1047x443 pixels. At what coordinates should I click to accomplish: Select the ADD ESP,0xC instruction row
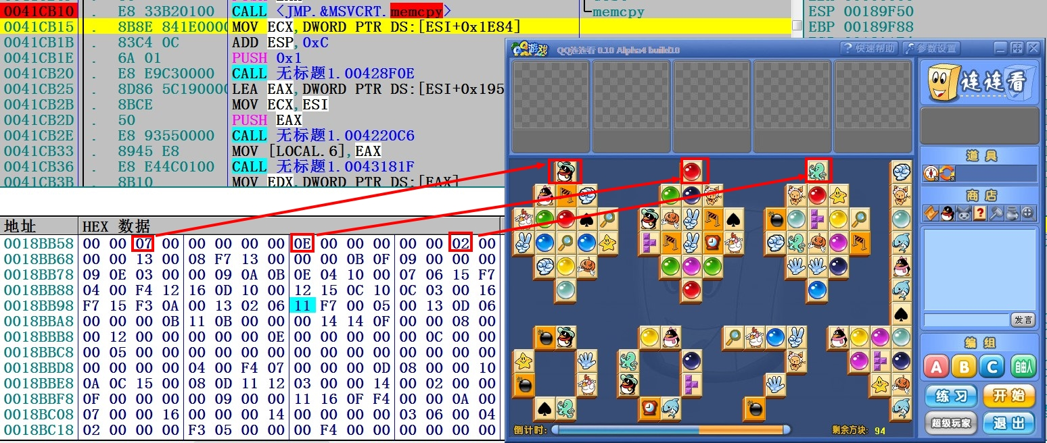(x=279, y=42)
